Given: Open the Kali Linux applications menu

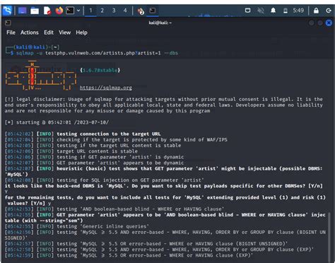Looking at the screenshot, I should (x=7, y=11).
